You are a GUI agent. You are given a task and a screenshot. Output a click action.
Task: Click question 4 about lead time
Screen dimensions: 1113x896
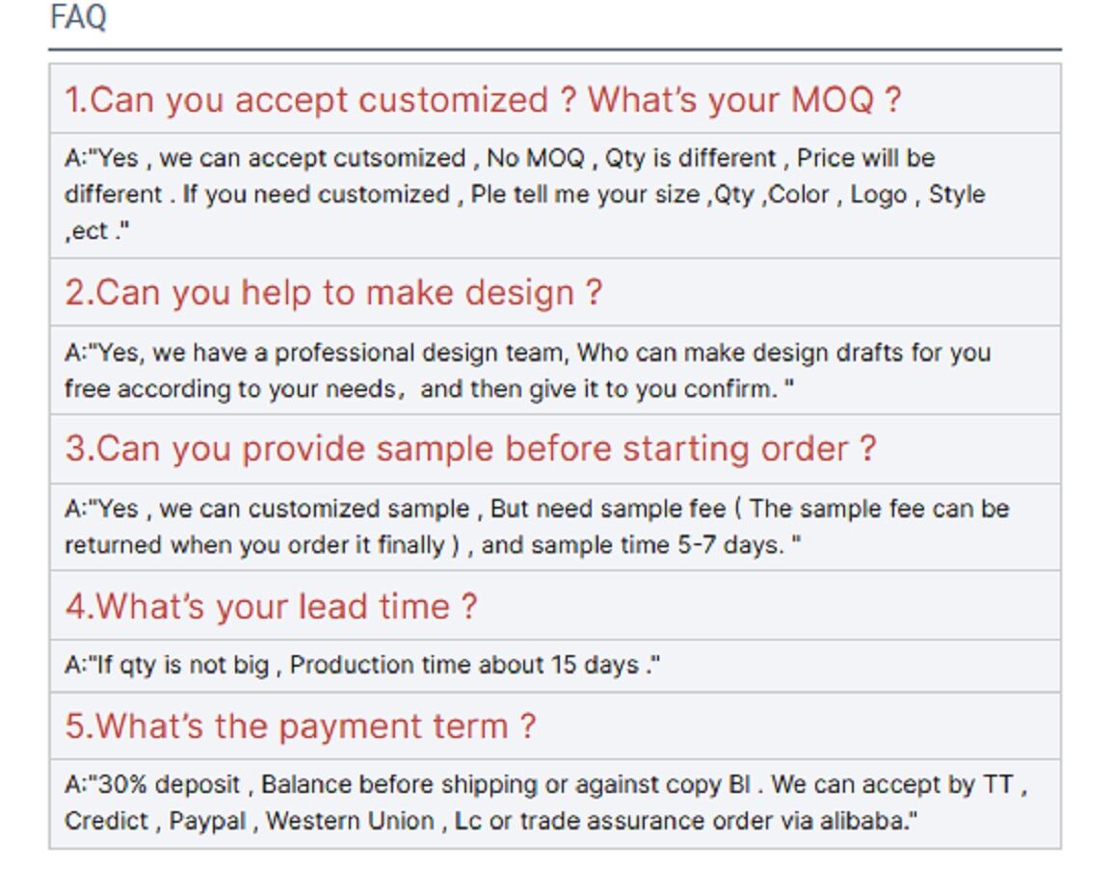click(271, 606)
